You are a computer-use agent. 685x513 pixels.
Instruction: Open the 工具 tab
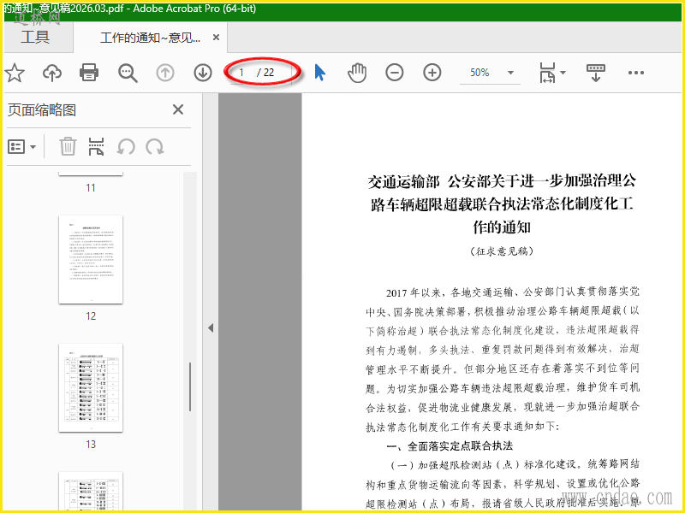pyautogui.click(x=35, y=37)
